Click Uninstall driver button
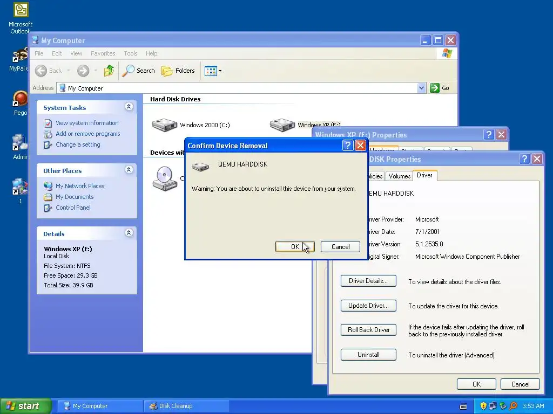 click(368, 355)
